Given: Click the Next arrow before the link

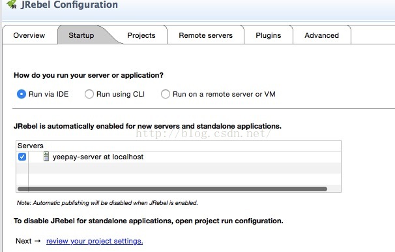Looking at the screenshot, I should (38, 241).
